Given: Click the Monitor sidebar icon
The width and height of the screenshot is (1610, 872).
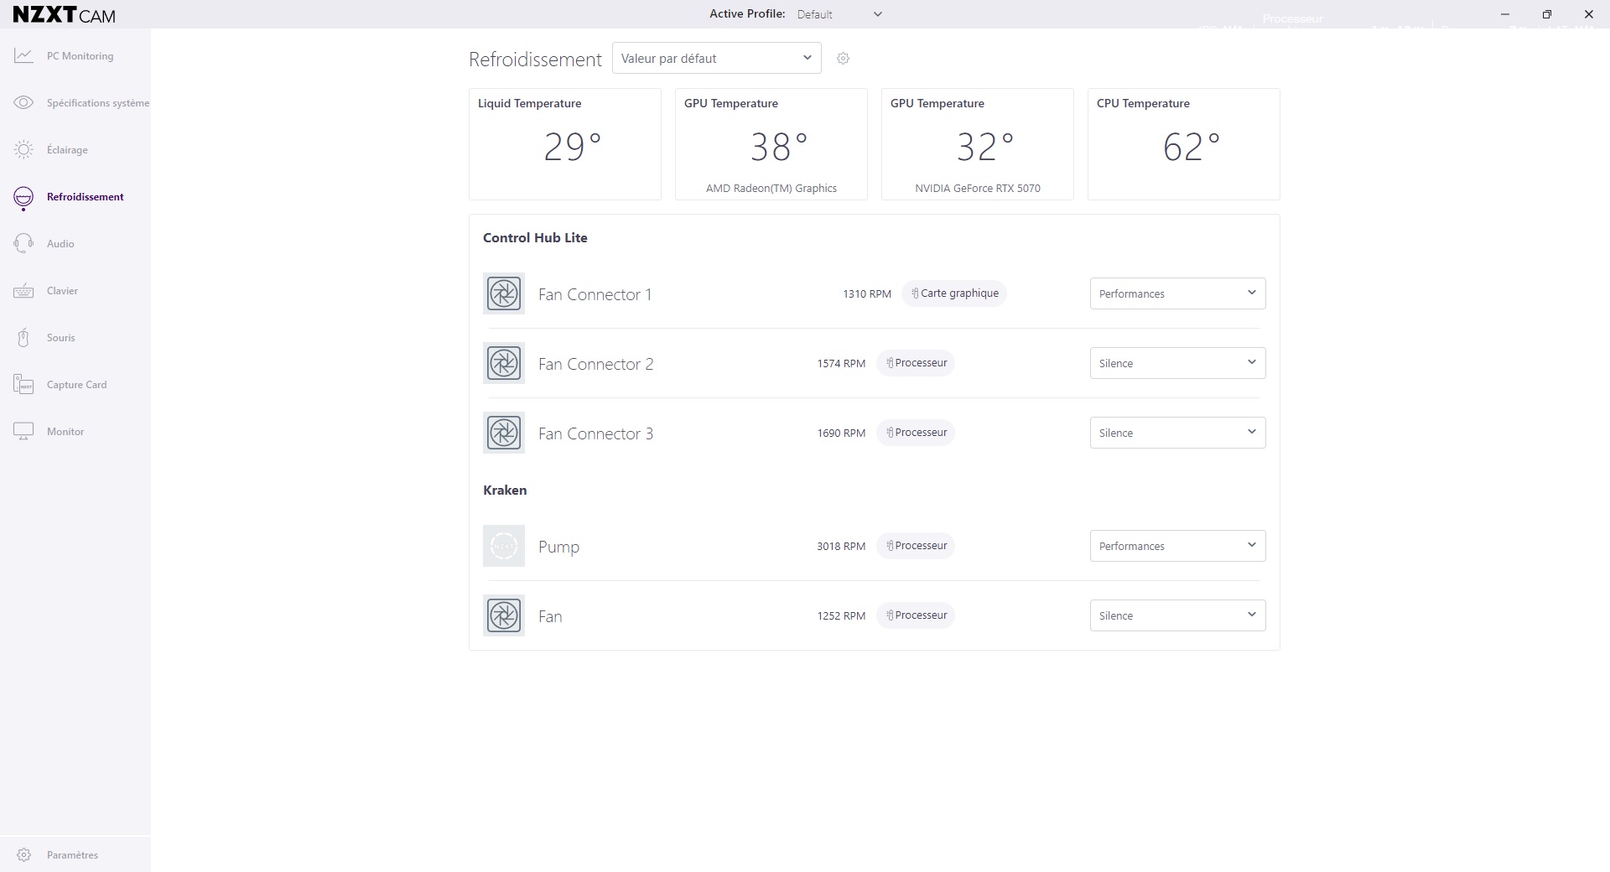Looking at the screenshot, I should (23, 432).
